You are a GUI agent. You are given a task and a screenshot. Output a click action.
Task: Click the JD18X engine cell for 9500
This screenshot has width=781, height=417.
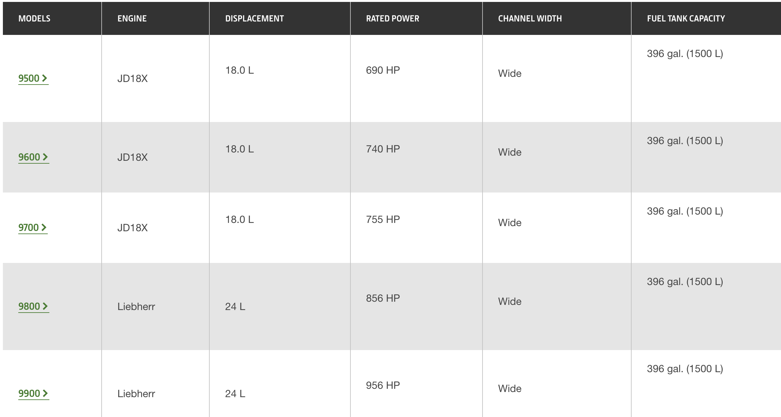click(132, 78)
